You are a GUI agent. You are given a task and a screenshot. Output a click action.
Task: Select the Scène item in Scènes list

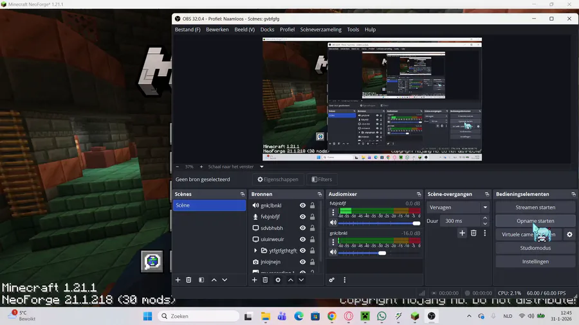coord(209,206)
